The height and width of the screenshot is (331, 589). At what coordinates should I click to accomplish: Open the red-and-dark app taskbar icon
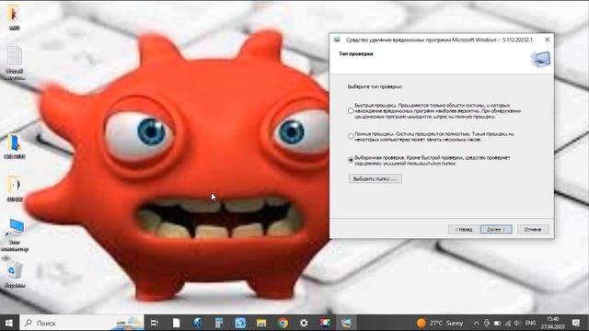(325, 323)
